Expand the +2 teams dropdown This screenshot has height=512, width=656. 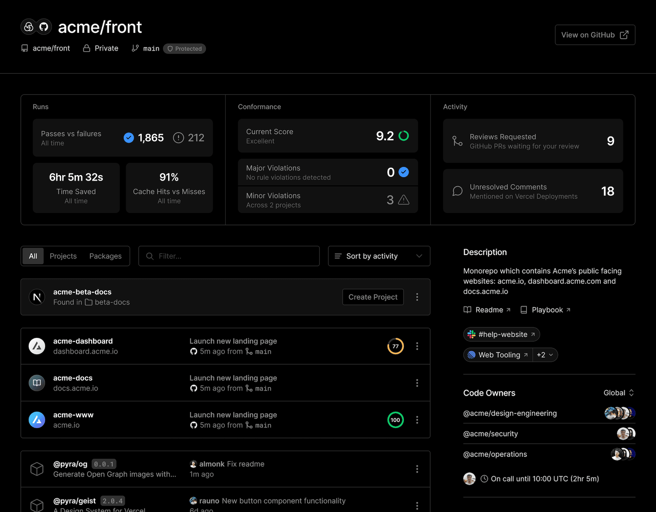[x=545, y=355]
